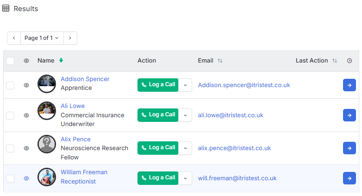362x196 pixels.
Task: Sort by Last Action column arrows
Action: pyautogui.click(x=335, y=61)
